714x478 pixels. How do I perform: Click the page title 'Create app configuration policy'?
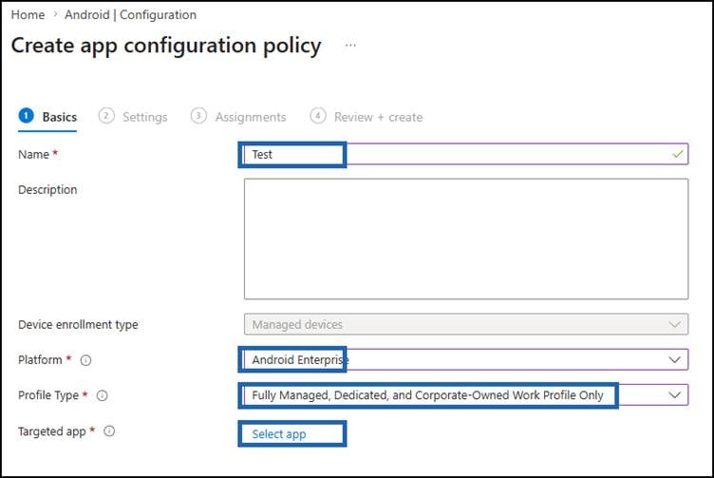(166, 46)
